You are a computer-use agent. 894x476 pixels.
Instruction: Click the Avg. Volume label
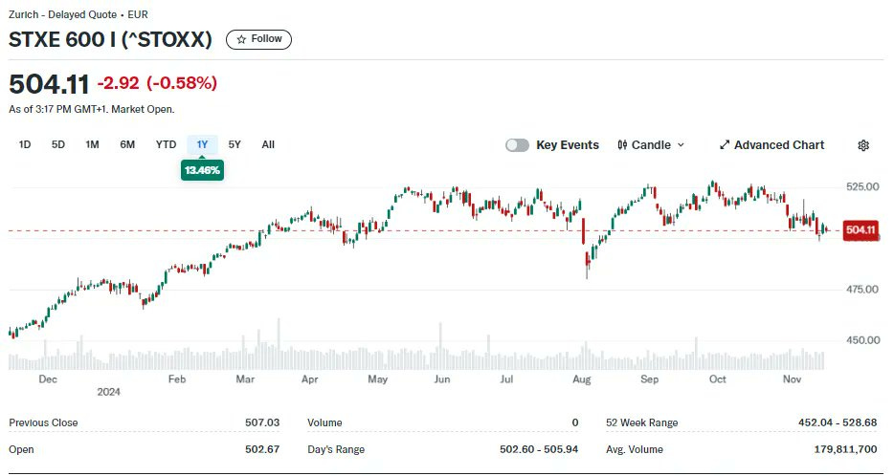[x=635, y=449]
